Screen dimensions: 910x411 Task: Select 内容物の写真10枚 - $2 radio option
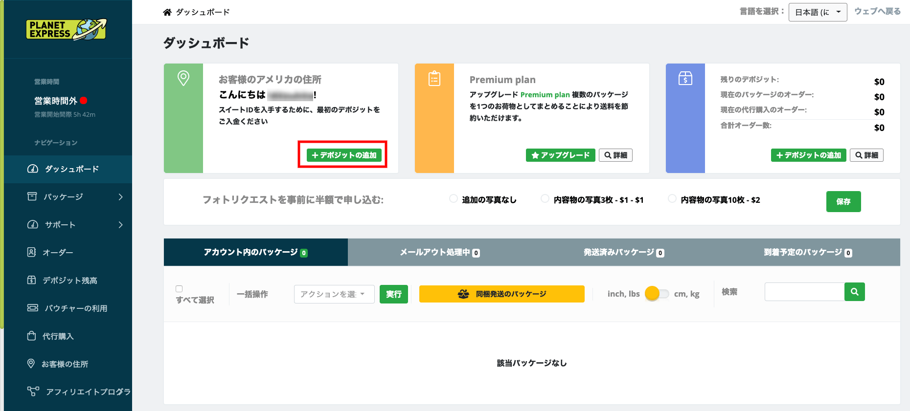tap(672, 198)
